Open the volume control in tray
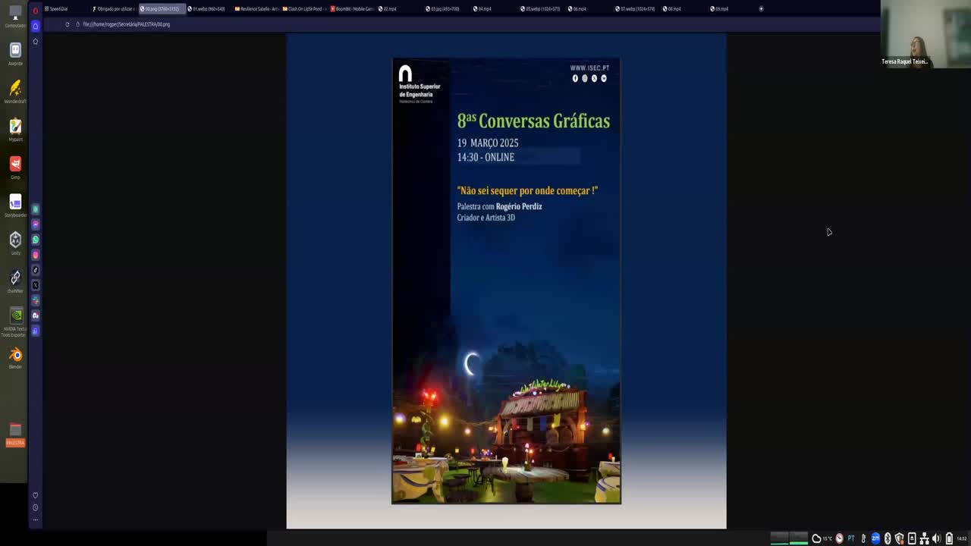971x546 pixels. pos(936,538)
